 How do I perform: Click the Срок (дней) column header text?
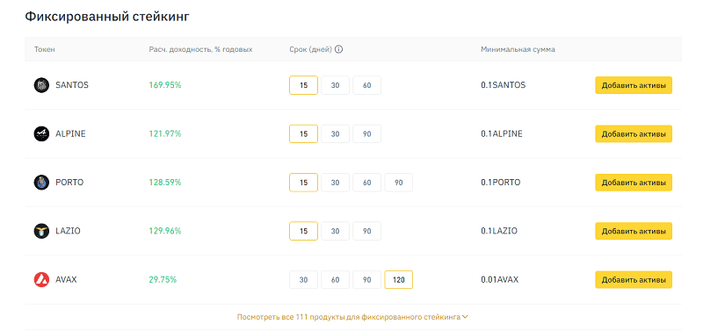[x=310, y=49]
